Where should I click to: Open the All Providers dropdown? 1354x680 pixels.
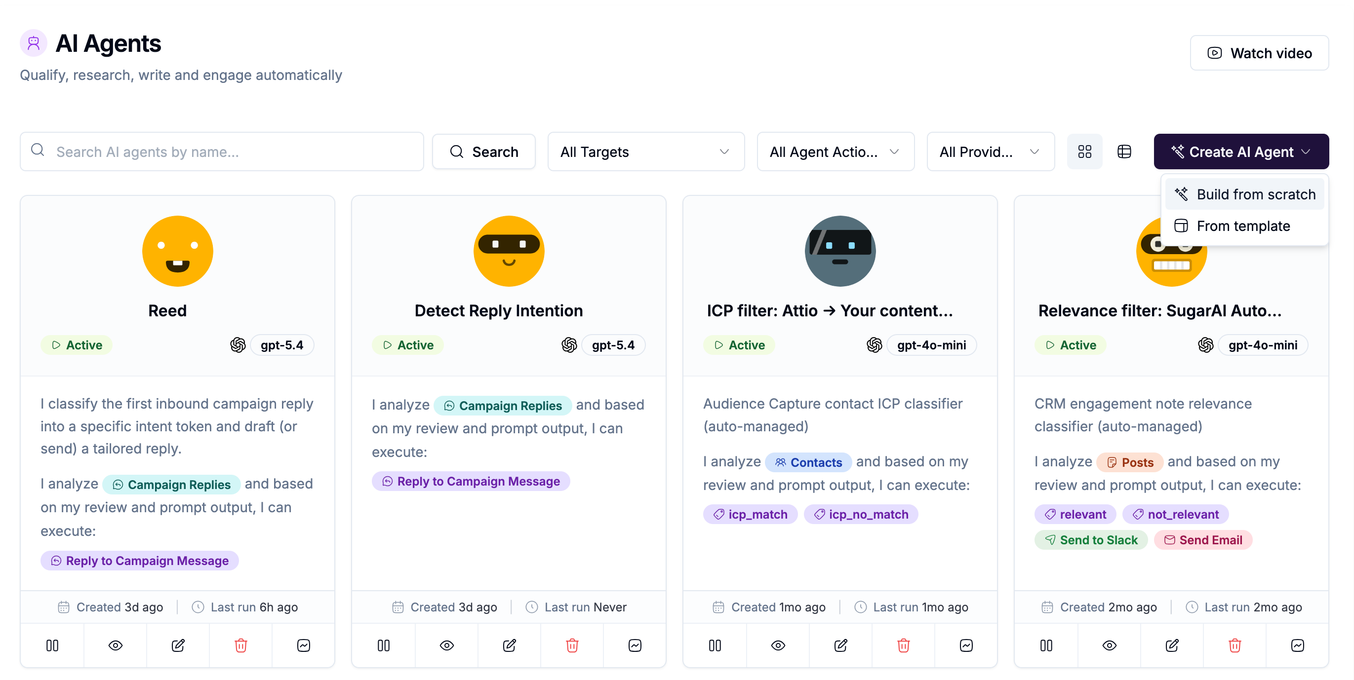click(x=990, y=152)
